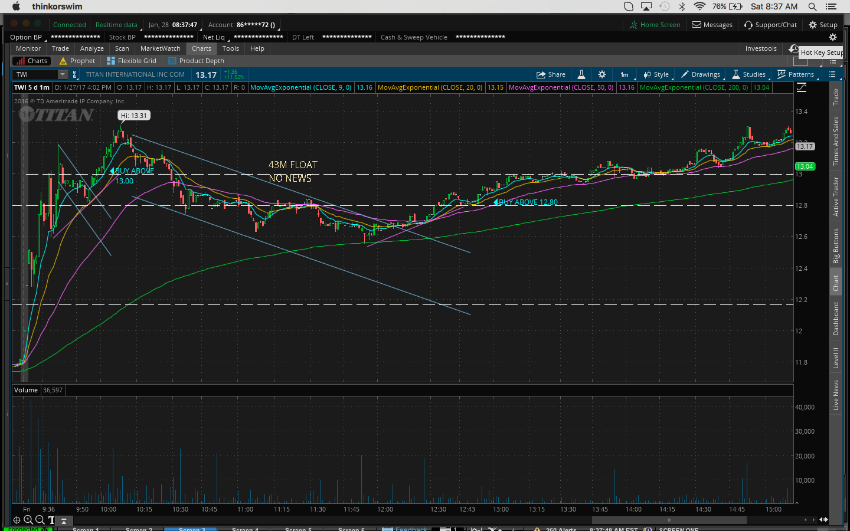Image resolution: width=850 pixels, height=531 pixels.
Task: Open the Share chart menu
Action: click(551, 74)
